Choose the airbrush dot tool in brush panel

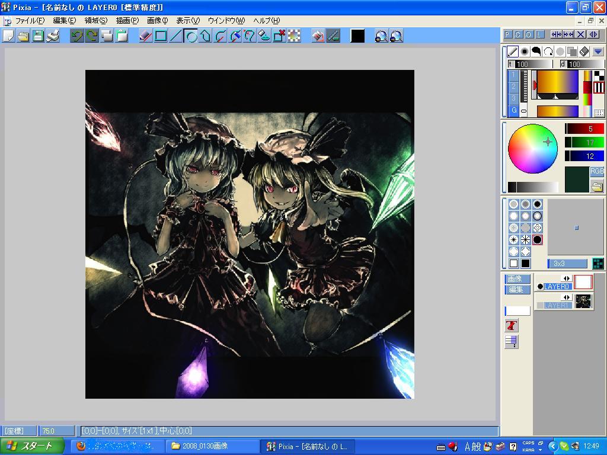[525, 51]
